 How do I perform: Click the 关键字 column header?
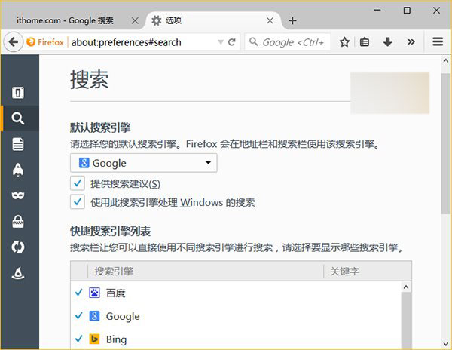[x=368, y=272]
